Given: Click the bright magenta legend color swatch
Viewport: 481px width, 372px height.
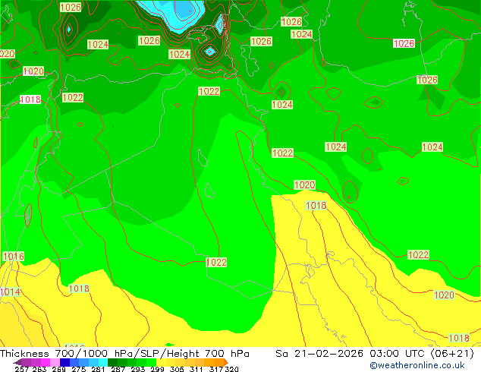Looking at the screenshot, I should point(46,362).
